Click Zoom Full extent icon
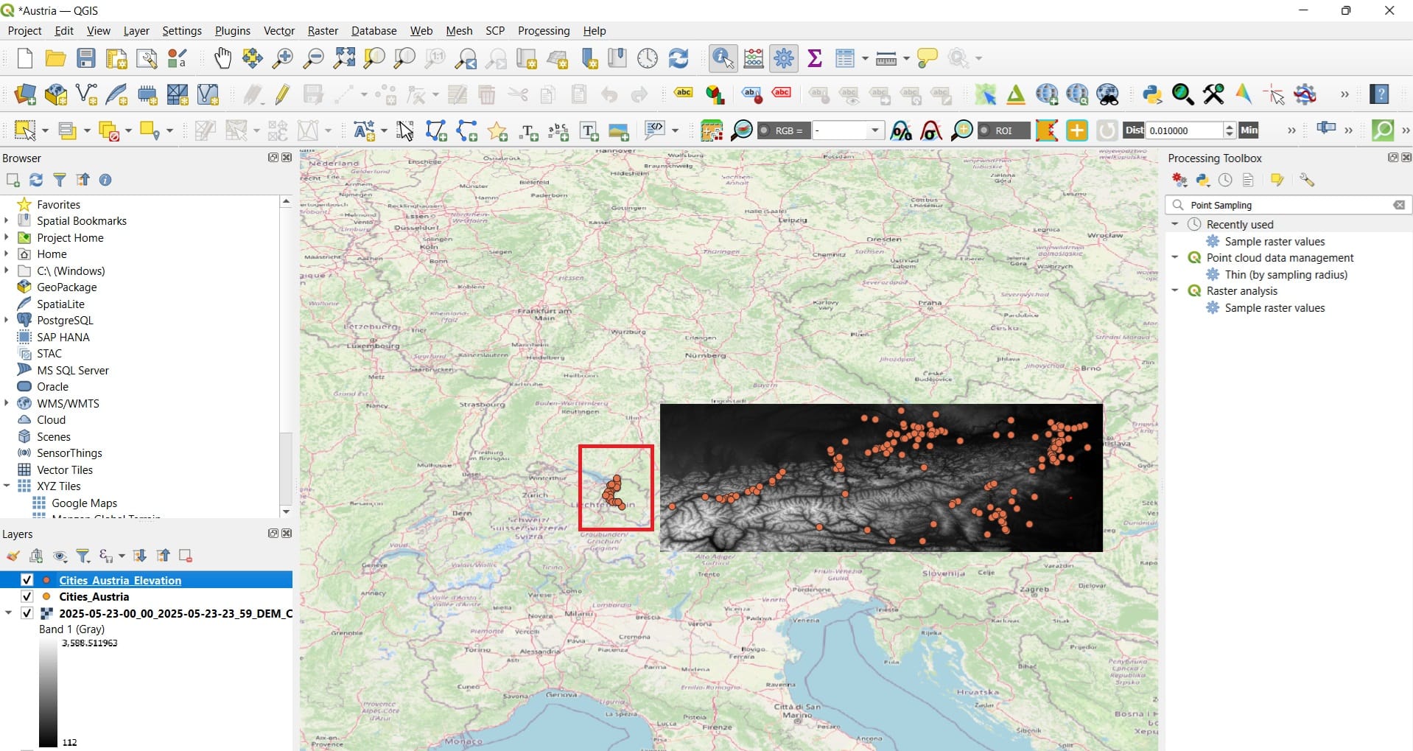 click(x=344, y=58)
